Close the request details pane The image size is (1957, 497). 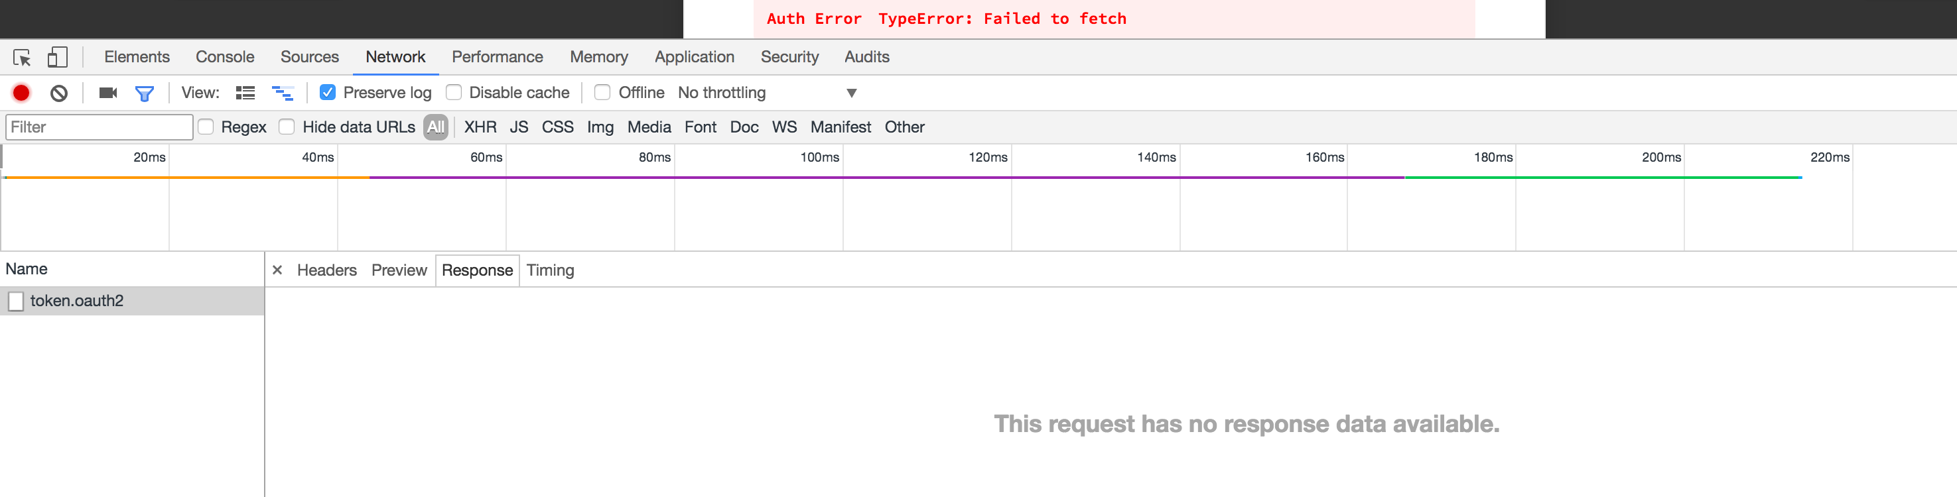pos(277,270)
